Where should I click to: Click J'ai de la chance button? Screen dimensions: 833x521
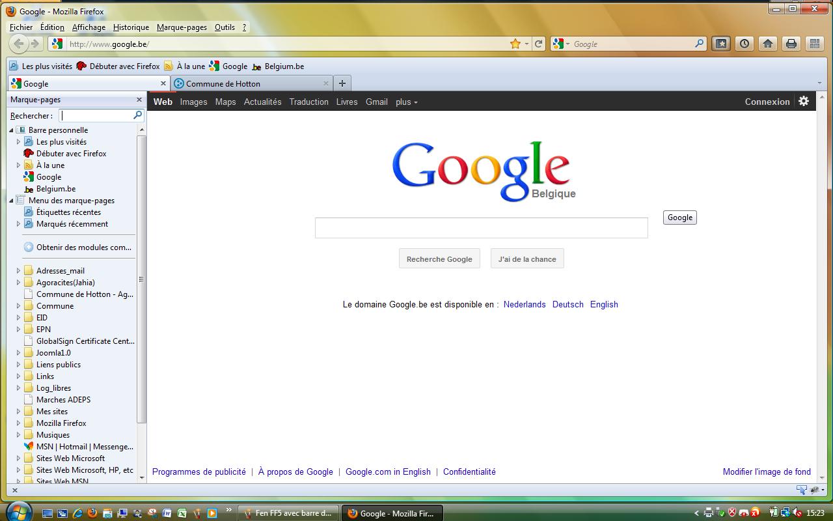point(527,259)
